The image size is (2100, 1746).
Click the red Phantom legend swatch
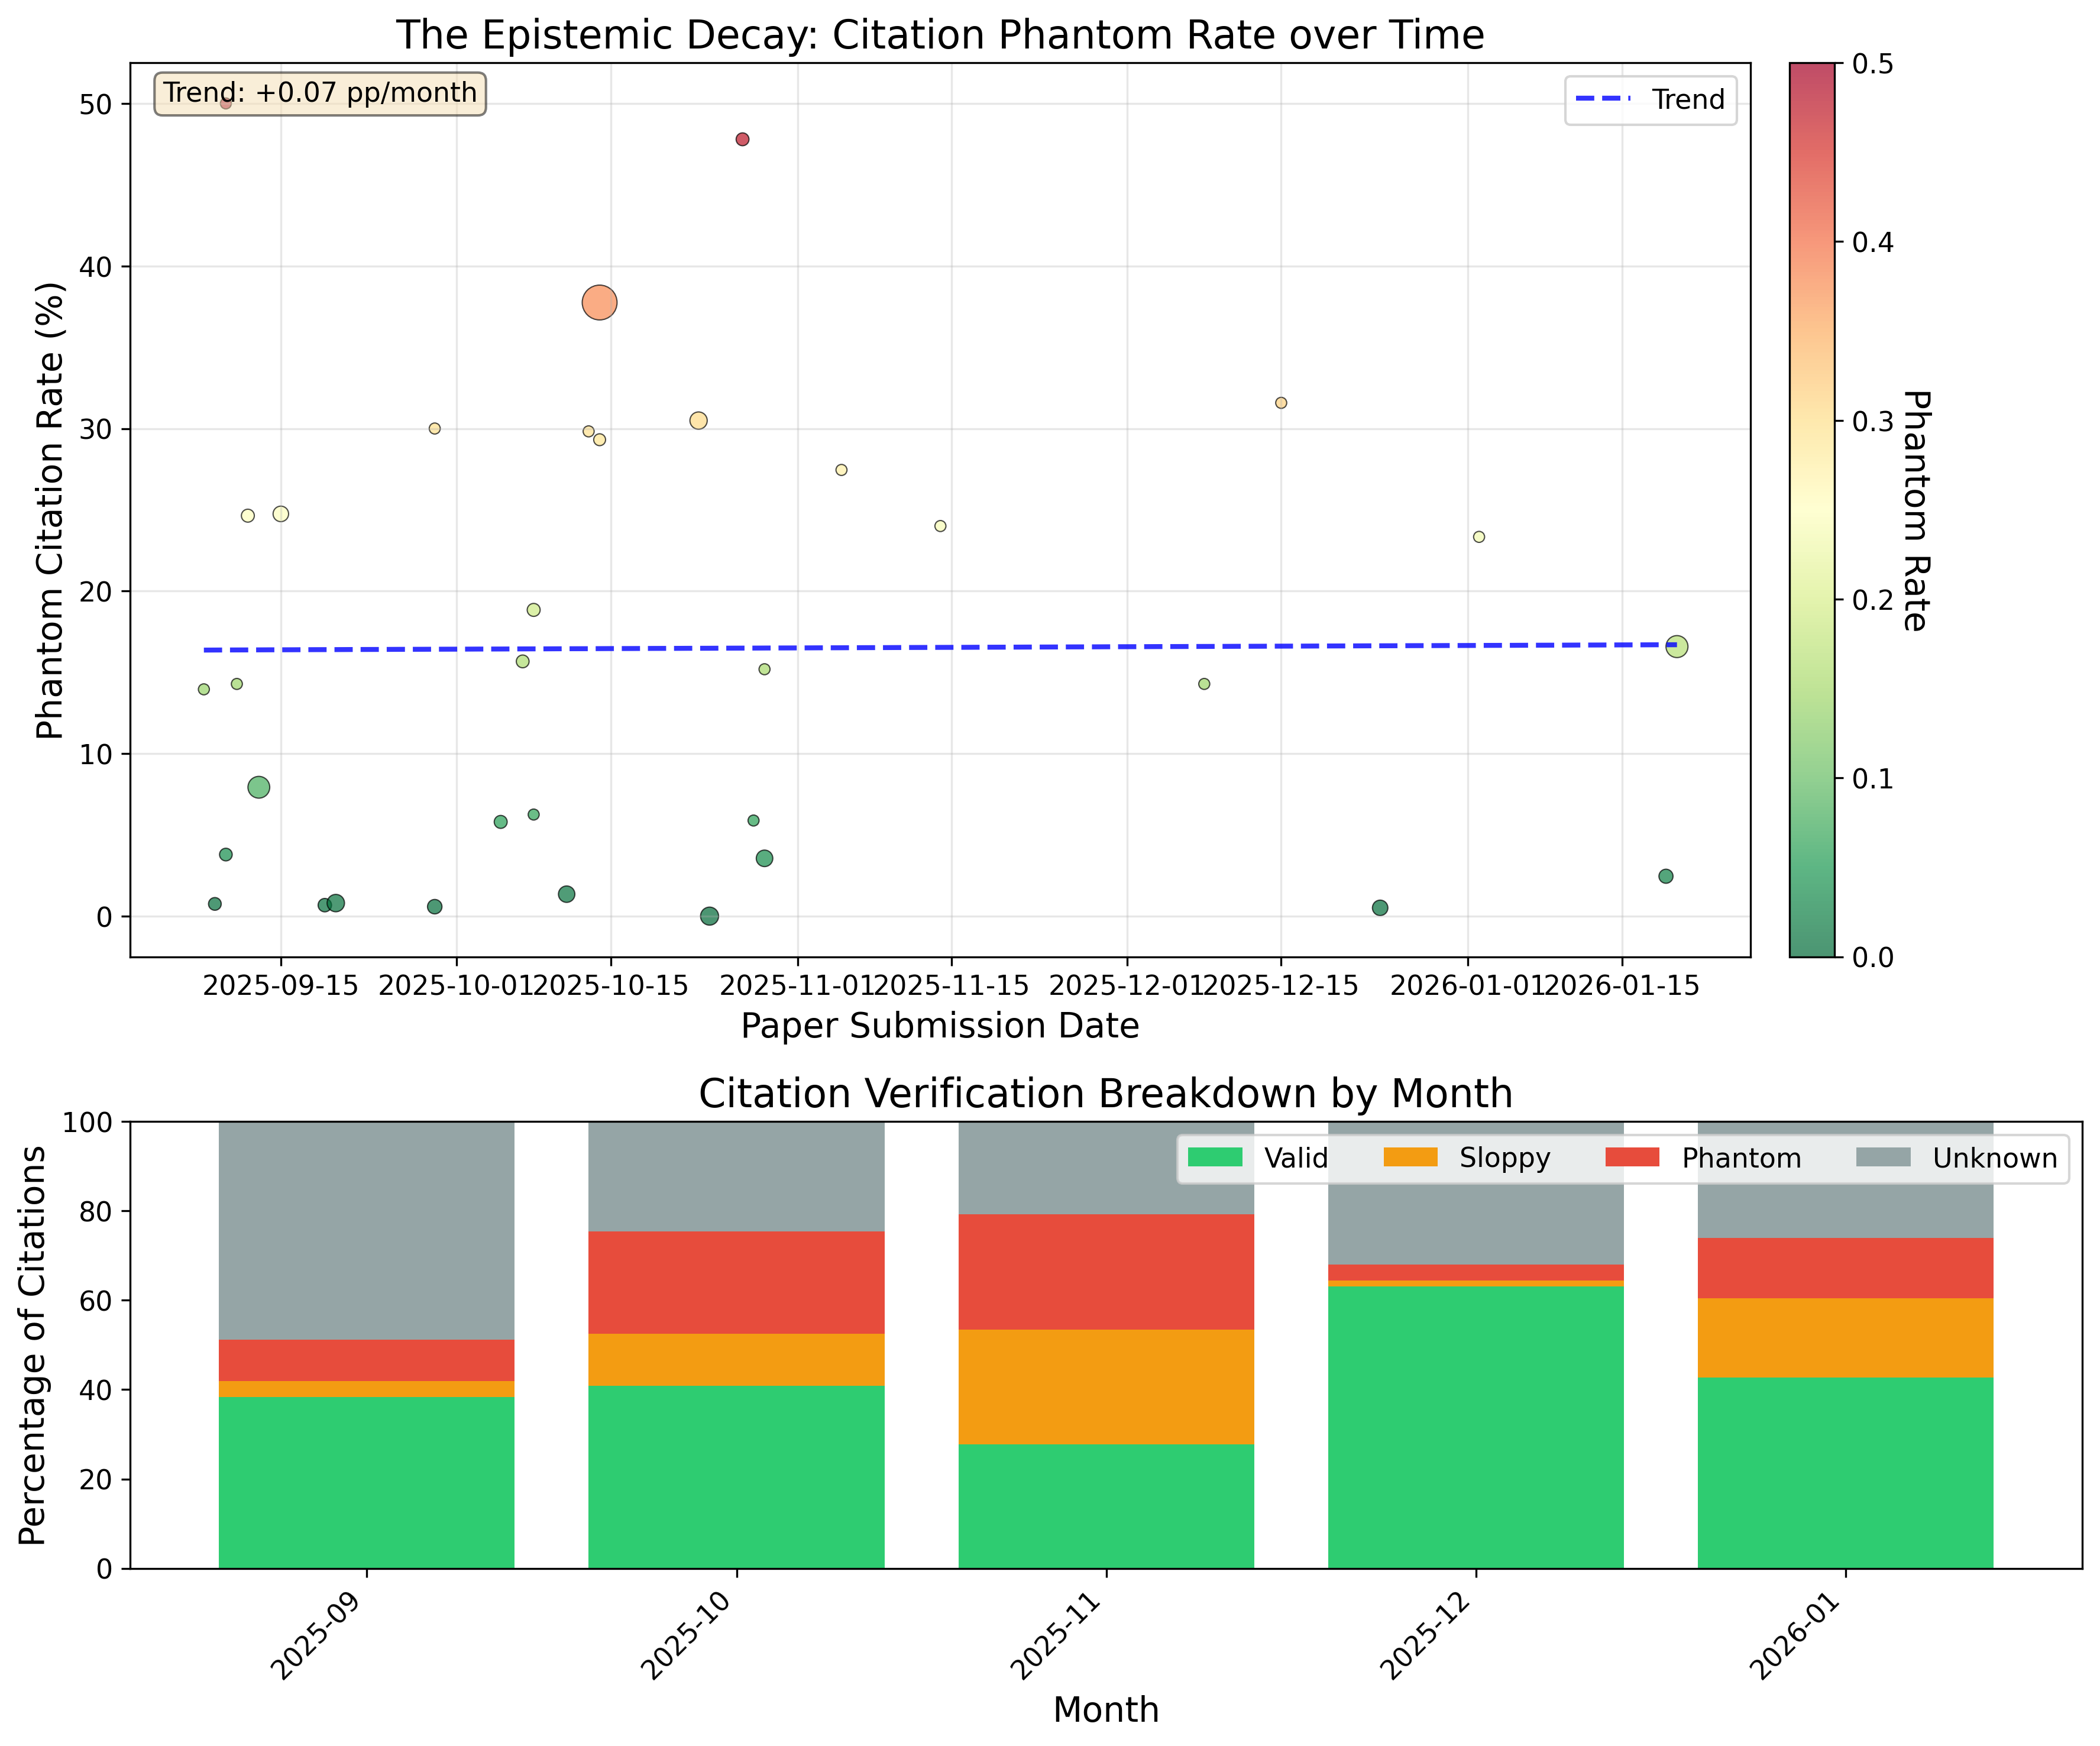click(x=1632, y=1158)
